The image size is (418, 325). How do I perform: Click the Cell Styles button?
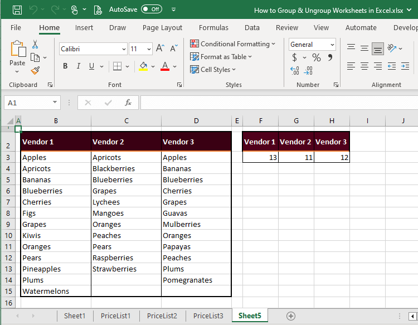(x=213, y=69)
